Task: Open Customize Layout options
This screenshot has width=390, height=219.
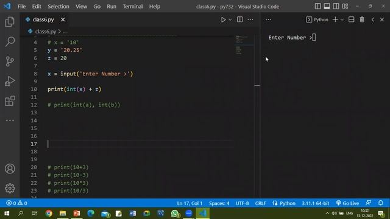Action: (x=345, y=6)
